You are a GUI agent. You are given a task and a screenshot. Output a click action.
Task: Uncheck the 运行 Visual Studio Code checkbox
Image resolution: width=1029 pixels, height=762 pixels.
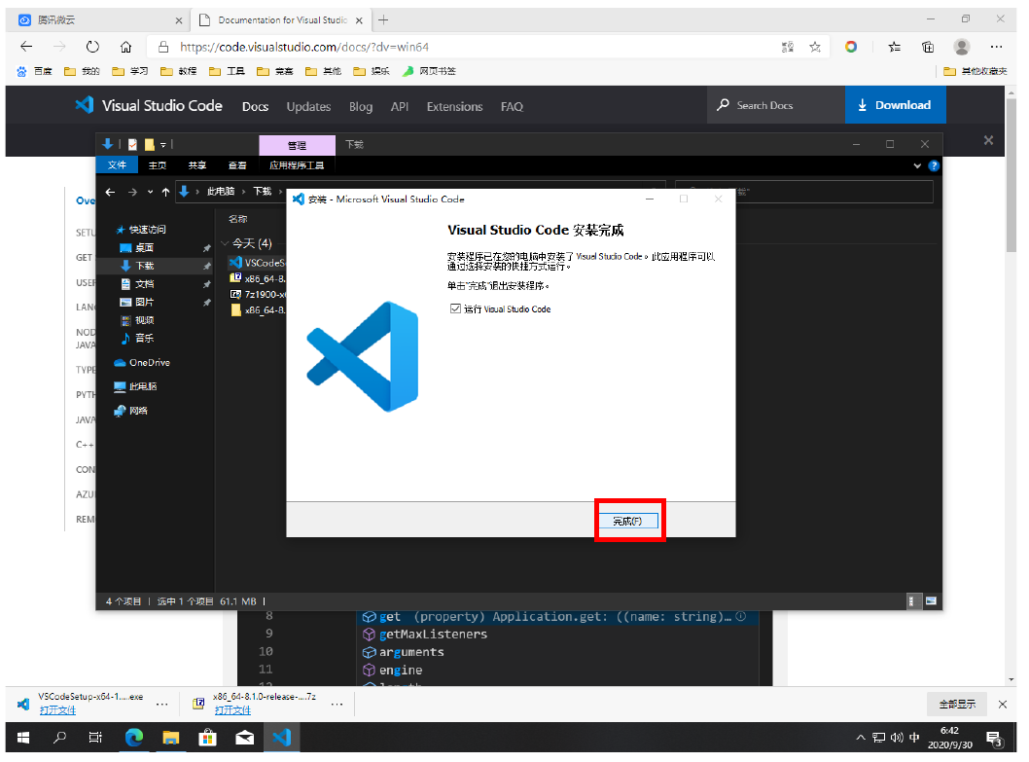[455, 308]
